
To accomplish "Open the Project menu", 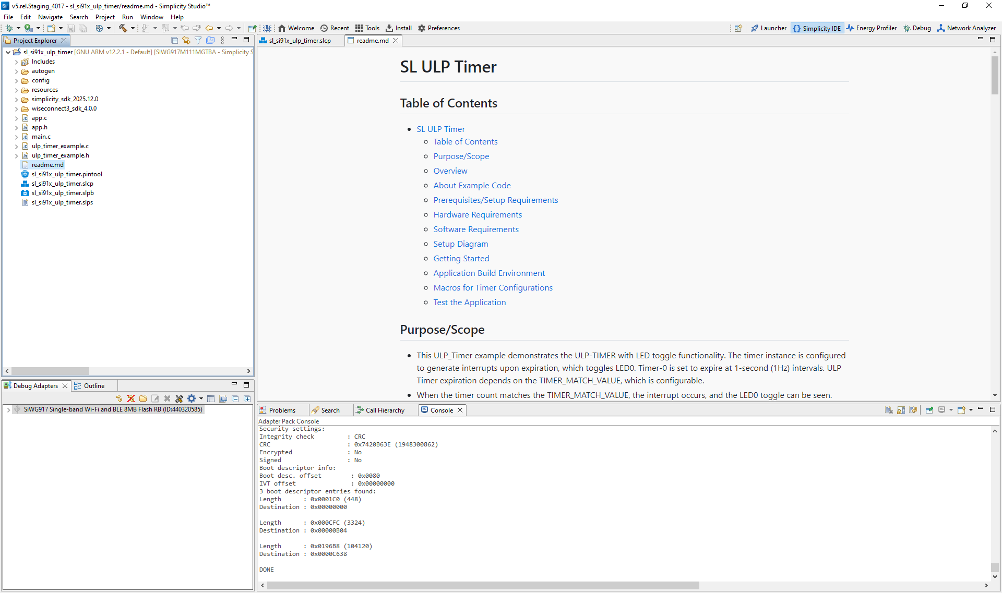I will pyautogui.click(x=105, y=17).
